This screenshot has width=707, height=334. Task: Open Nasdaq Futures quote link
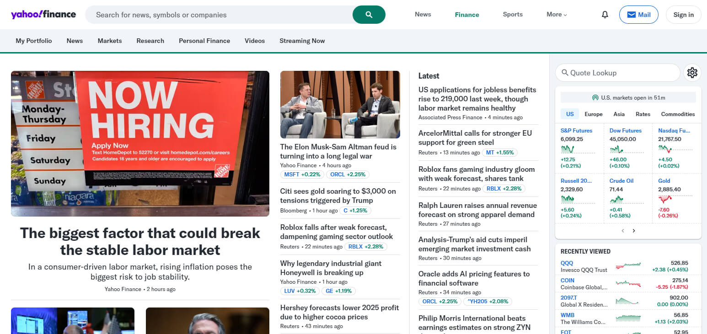click(x=674, y=131)
